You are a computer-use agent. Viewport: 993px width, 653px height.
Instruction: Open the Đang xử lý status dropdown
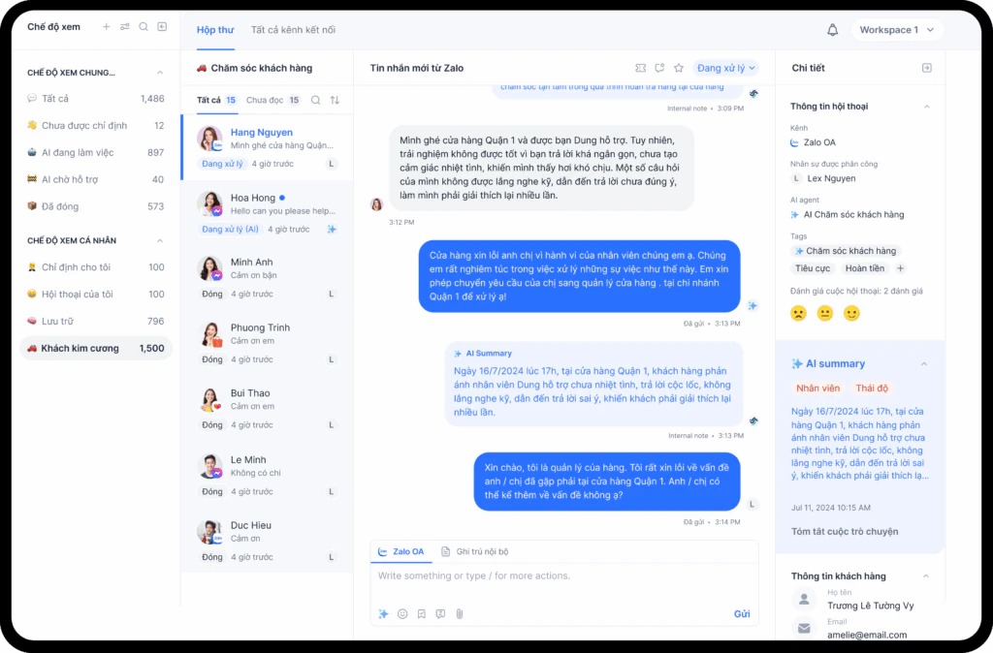pos(725,68)
